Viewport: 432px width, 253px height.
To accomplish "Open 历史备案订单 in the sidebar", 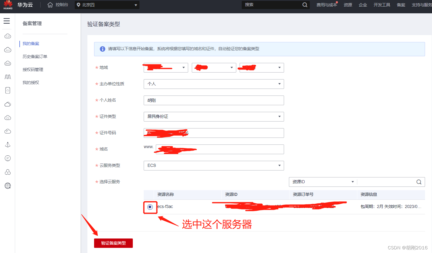I will click(x=35, y=57).
